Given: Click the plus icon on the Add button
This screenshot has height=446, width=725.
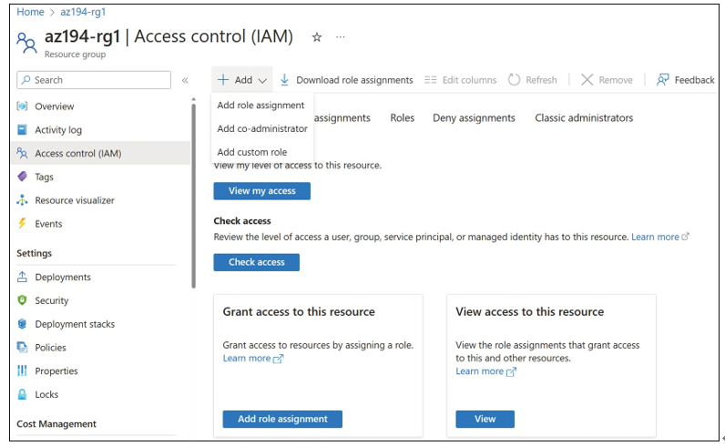Looking at the screenshot, I should pyautogui.click(x=223, y=80).
